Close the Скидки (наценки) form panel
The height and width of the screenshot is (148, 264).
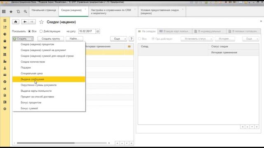261,21
